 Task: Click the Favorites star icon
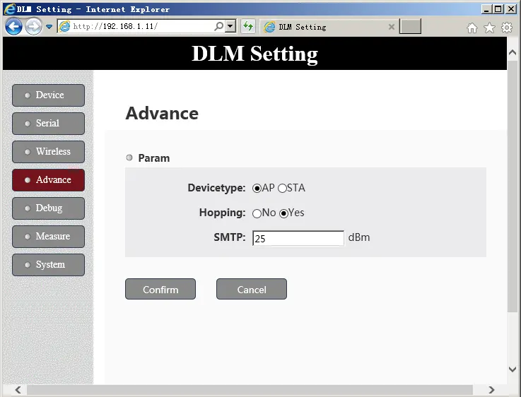(x=489, y=28)
